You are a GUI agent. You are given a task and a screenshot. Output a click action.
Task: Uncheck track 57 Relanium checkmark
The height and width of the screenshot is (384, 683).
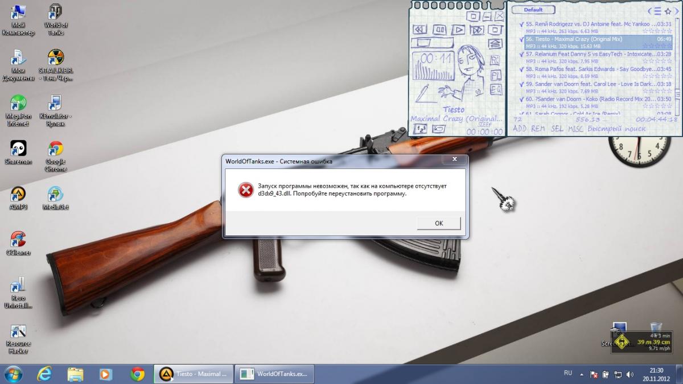(521, 54)
